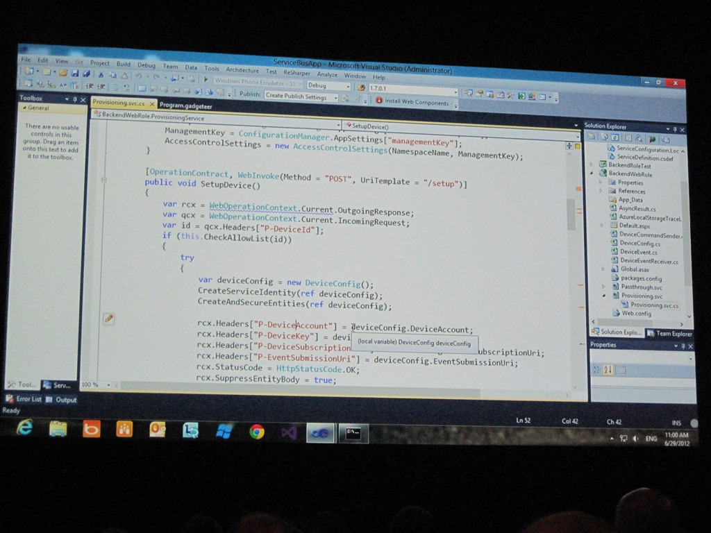The height and width of the screenshot is (533, 711).
Task: Click the ENG language indicator
Action: (651, 439)
